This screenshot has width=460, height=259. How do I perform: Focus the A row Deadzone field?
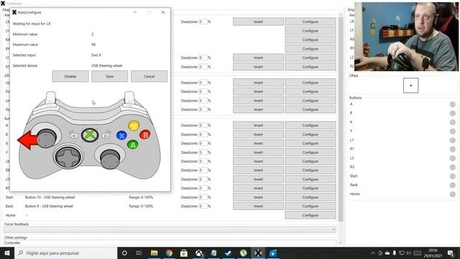[203, 125]
